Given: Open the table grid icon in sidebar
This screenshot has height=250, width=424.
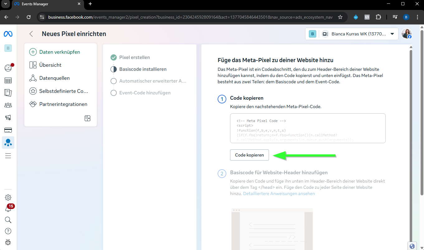Looking at the screenshot, I should (x=8, y=81).
